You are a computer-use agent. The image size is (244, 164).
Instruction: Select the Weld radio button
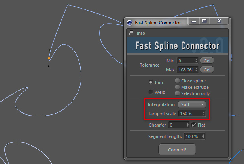(x=151, y=92)
